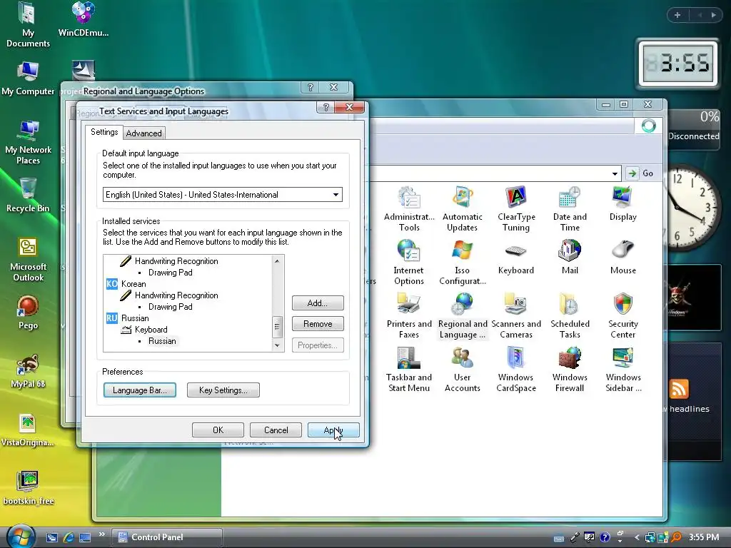Select RU Russian language entry
This screenshot has height=548, width=731.
tap(135, 318)
